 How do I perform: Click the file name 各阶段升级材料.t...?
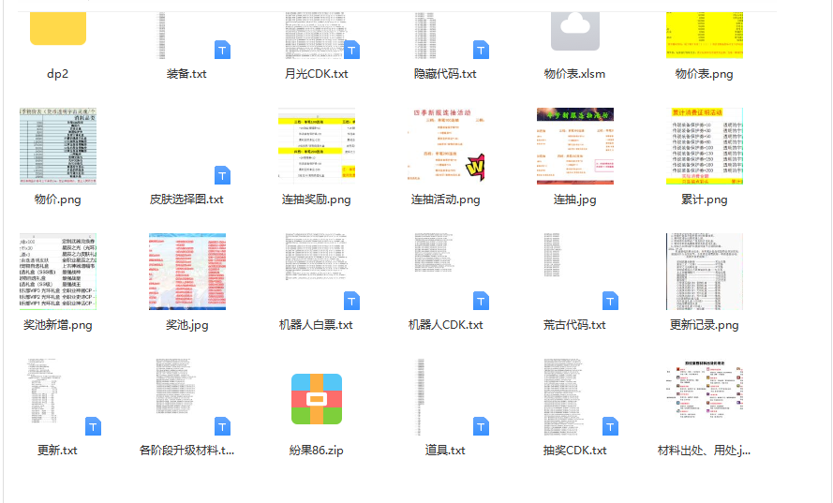click(x=186, y=451)
